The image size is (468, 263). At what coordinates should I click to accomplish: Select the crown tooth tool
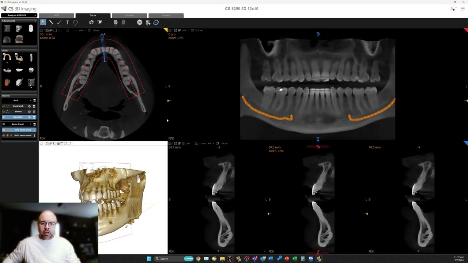coord(31,70)
